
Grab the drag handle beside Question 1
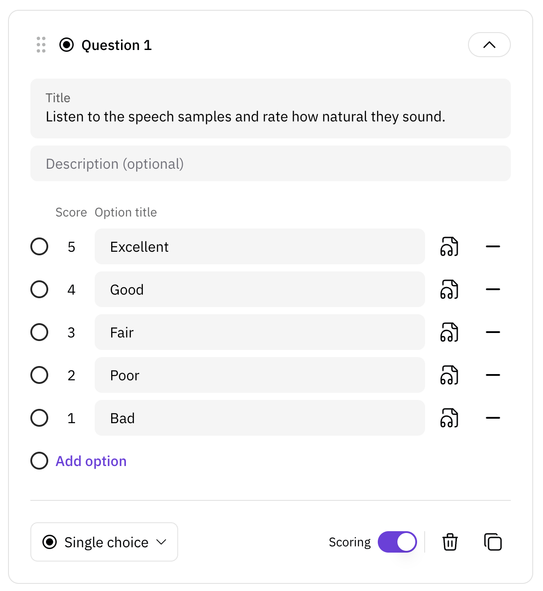[41, 45]
